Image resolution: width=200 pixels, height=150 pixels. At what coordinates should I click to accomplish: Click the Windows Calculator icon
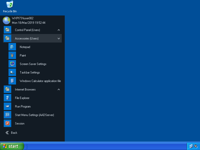coord(12,81)
